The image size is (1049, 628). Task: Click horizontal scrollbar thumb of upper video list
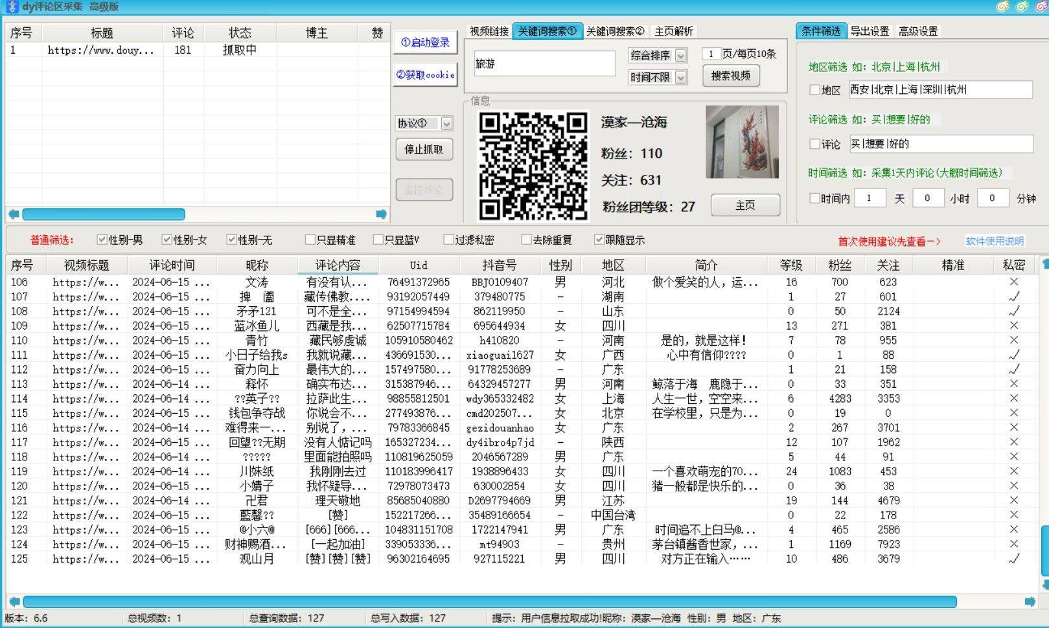coord(104,214)
